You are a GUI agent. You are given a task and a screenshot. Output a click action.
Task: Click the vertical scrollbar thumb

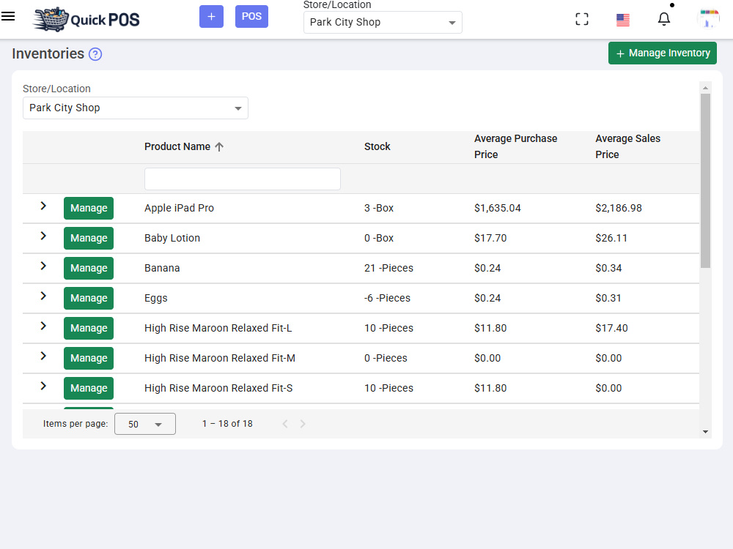pos(705,181)
